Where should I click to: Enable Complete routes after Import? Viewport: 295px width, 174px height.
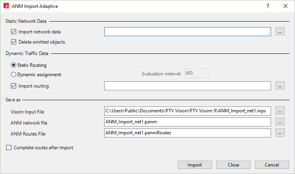tap(9, 148)
